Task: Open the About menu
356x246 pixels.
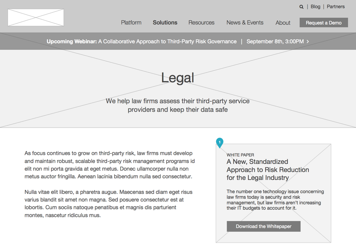Action: [283, 23]
